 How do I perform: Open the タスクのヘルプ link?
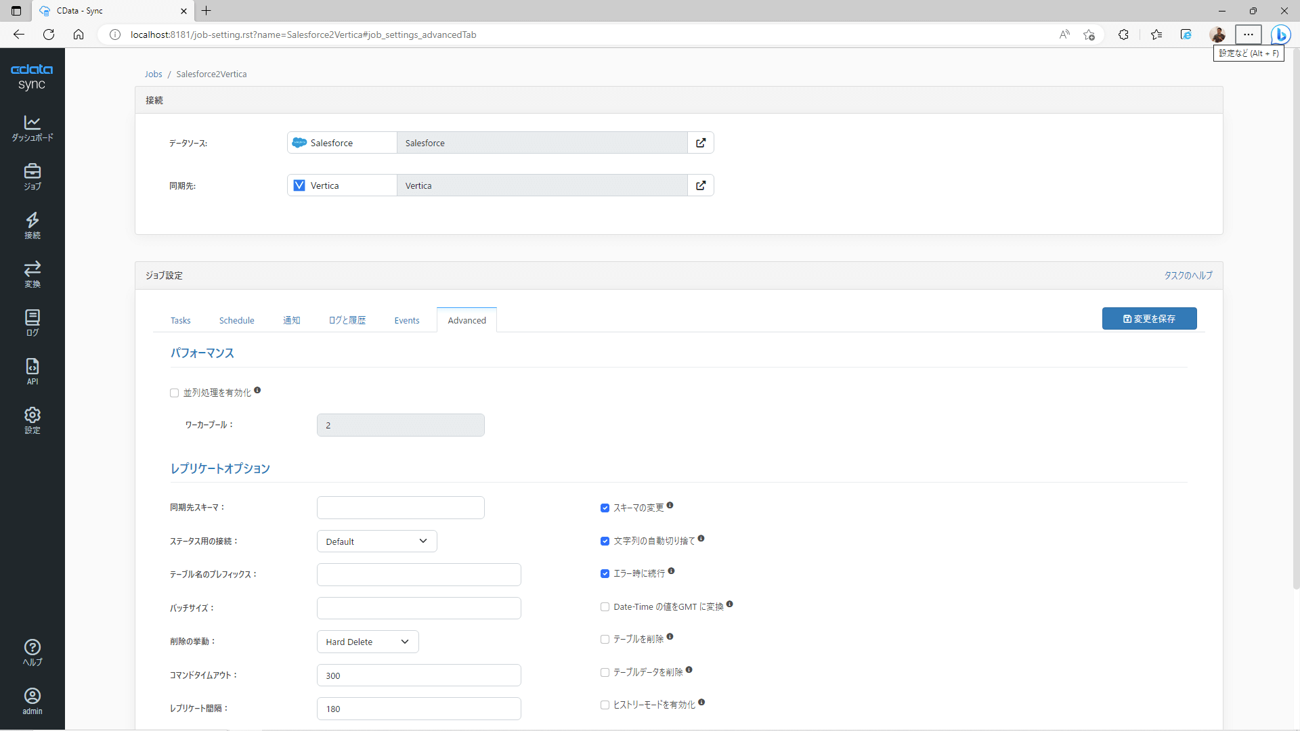(x=1188, y=275)
